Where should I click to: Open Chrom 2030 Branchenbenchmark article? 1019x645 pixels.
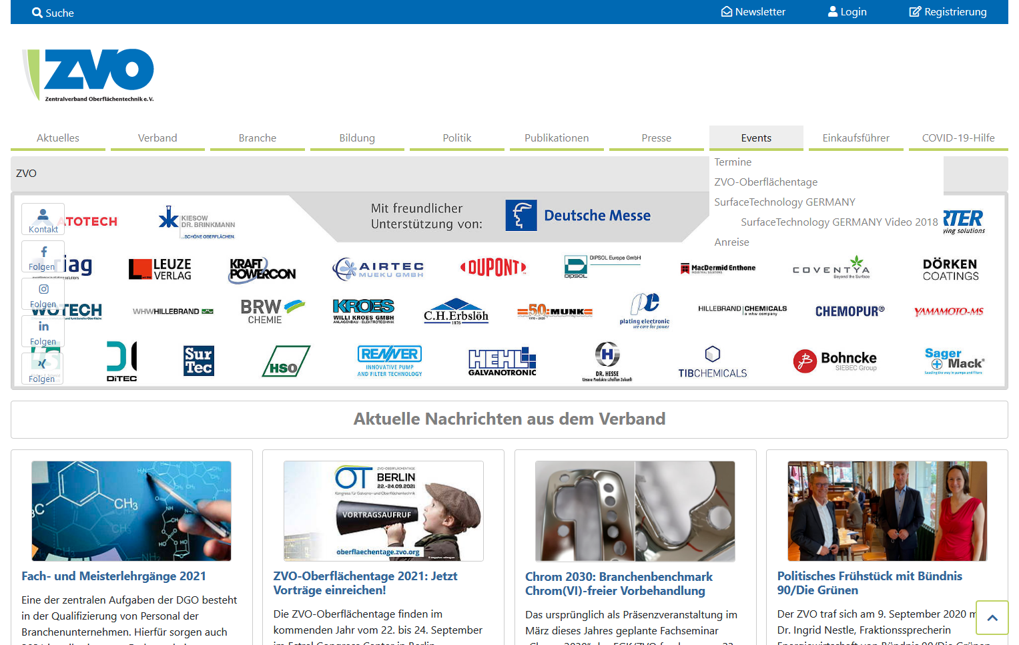619,584
